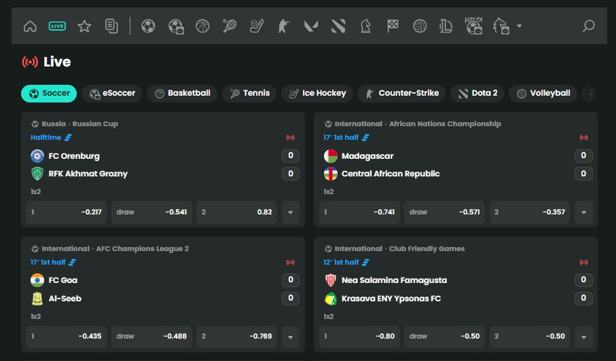Screen dimensions: 616x361
Task: Expand more markets for Nea Salamina match
Action: click(x=584, y=337)
